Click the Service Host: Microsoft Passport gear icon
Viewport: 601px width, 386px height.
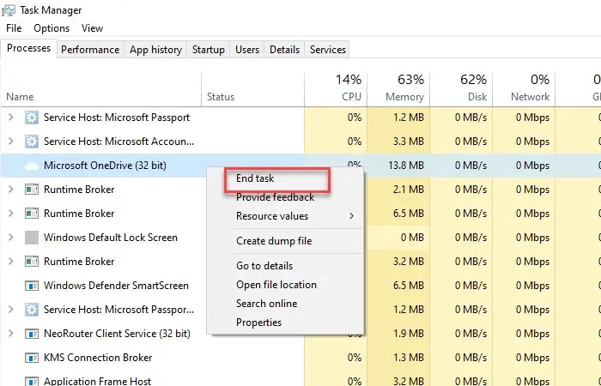click(32, 118)
